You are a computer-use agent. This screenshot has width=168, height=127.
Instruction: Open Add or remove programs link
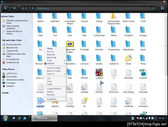pyautogui.click(x=13, y=27)
